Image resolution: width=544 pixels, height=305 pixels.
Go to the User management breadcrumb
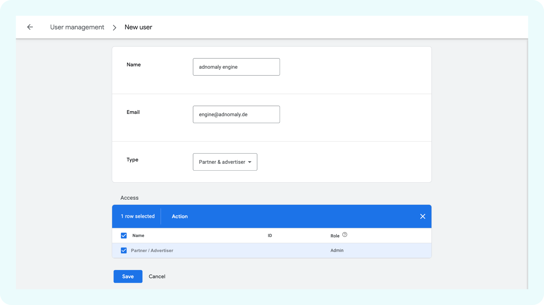(77, 27)
